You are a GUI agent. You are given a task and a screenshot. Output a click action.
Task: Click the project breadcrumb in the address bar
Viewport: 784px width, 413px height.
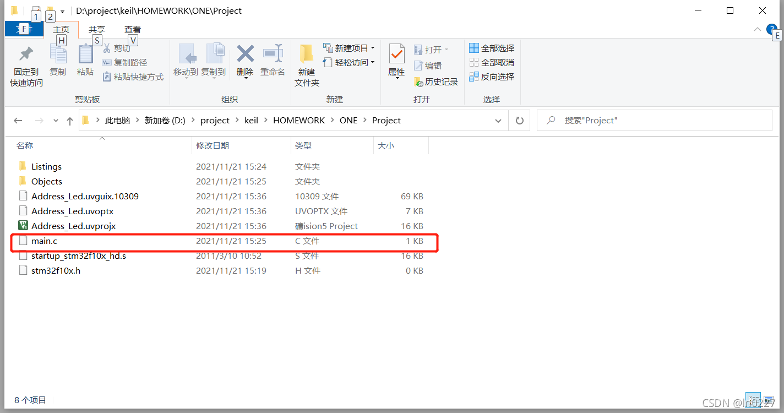[215, 121]
